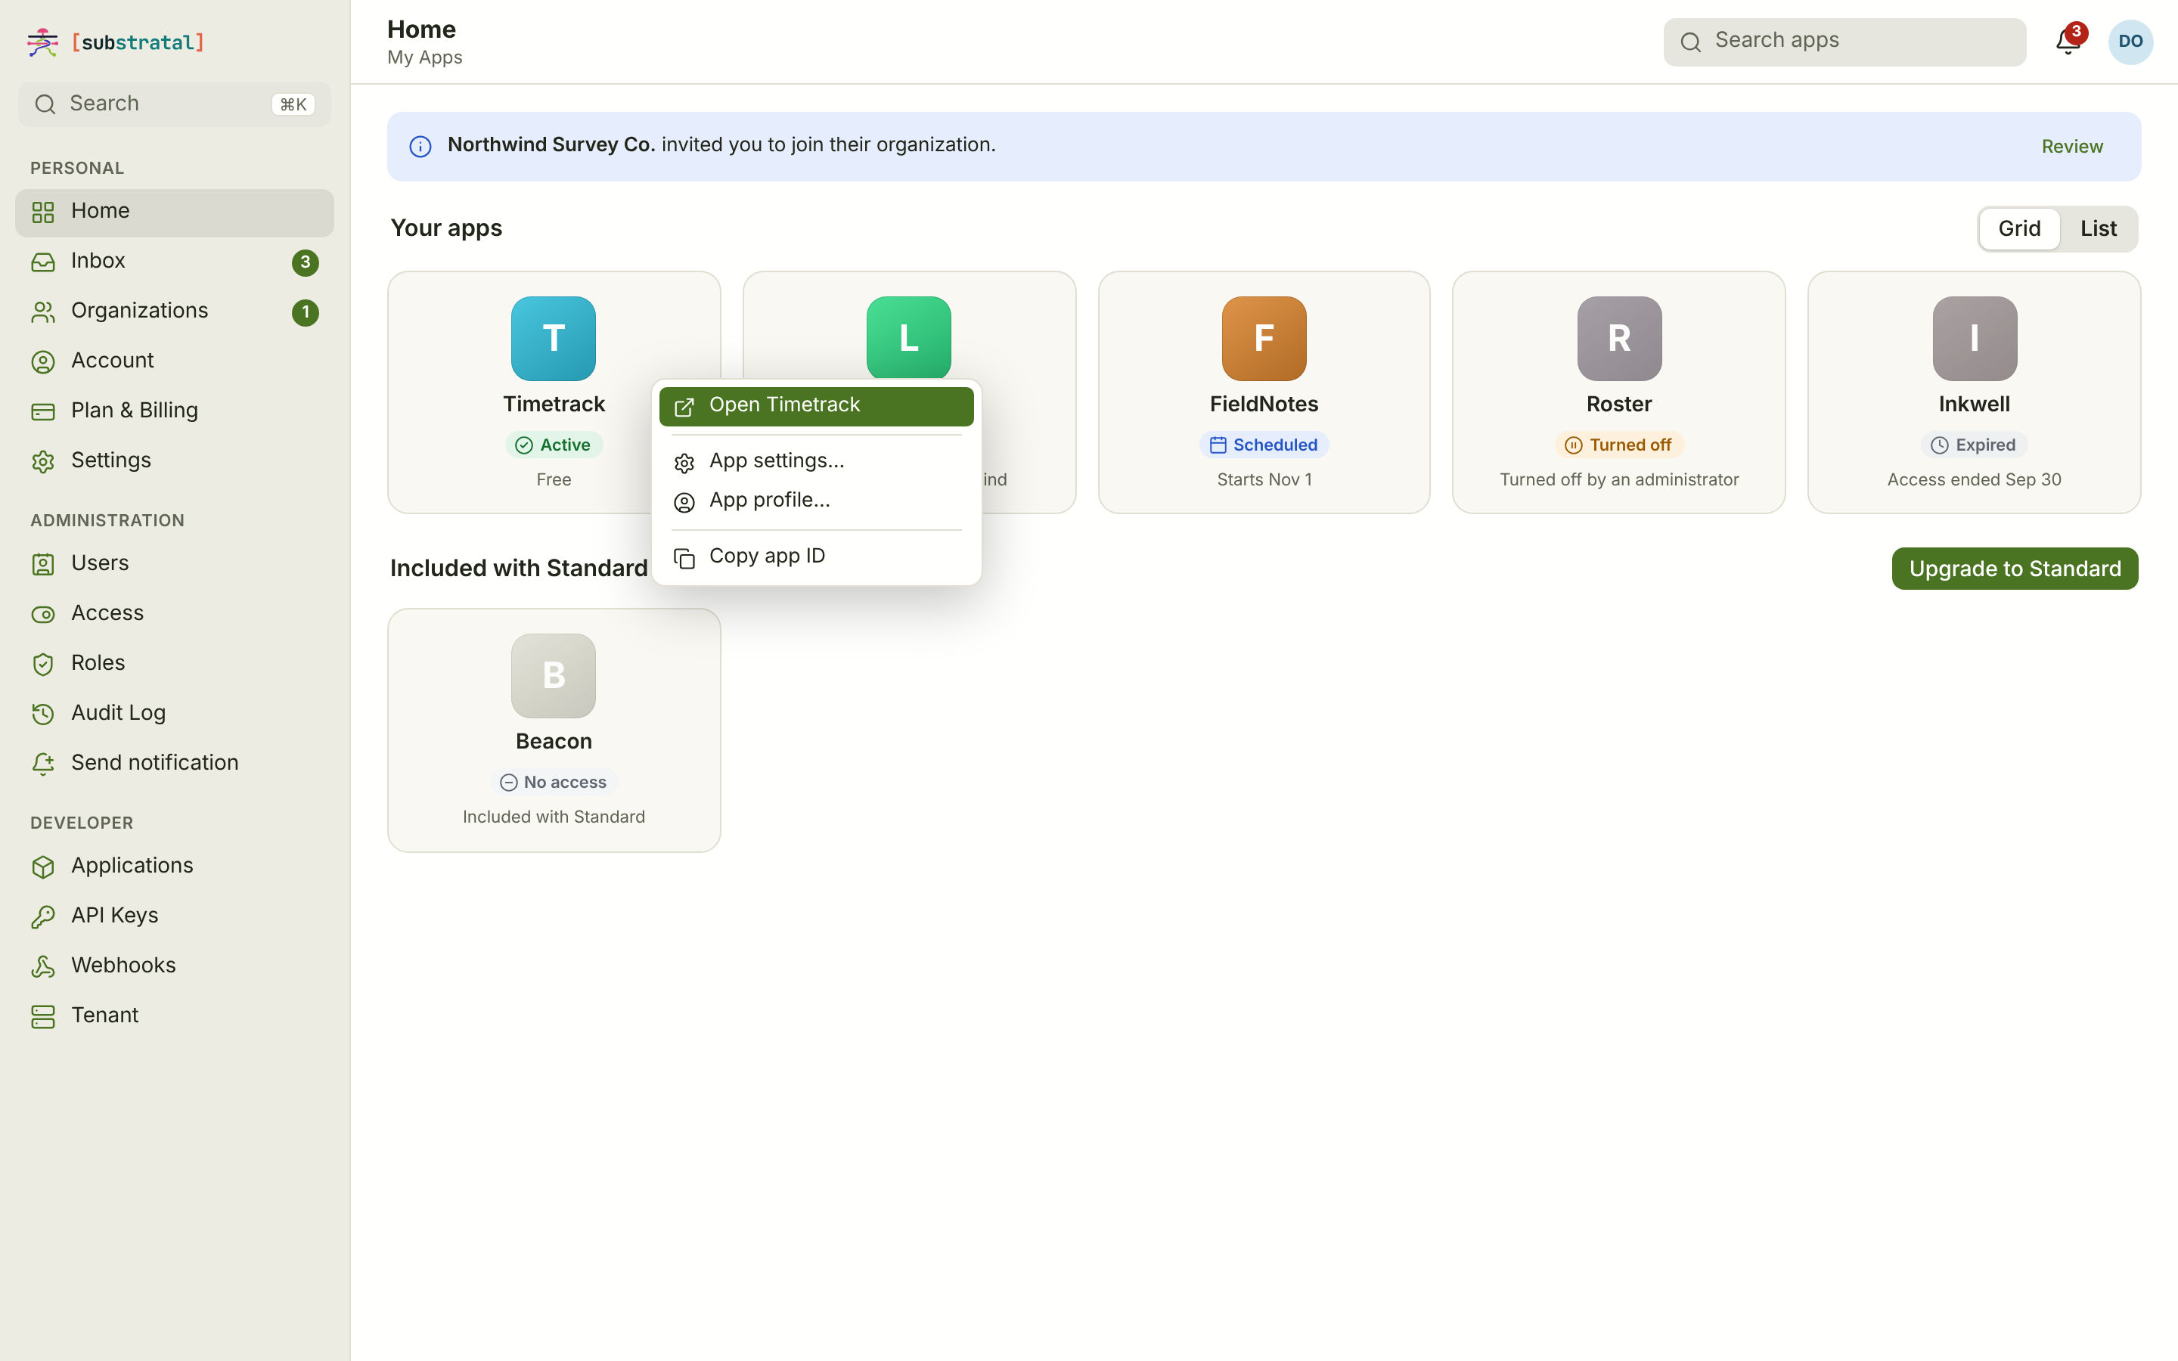
Task: Open Audit Log
Action: pyautogui.click(x=175, y=714)
